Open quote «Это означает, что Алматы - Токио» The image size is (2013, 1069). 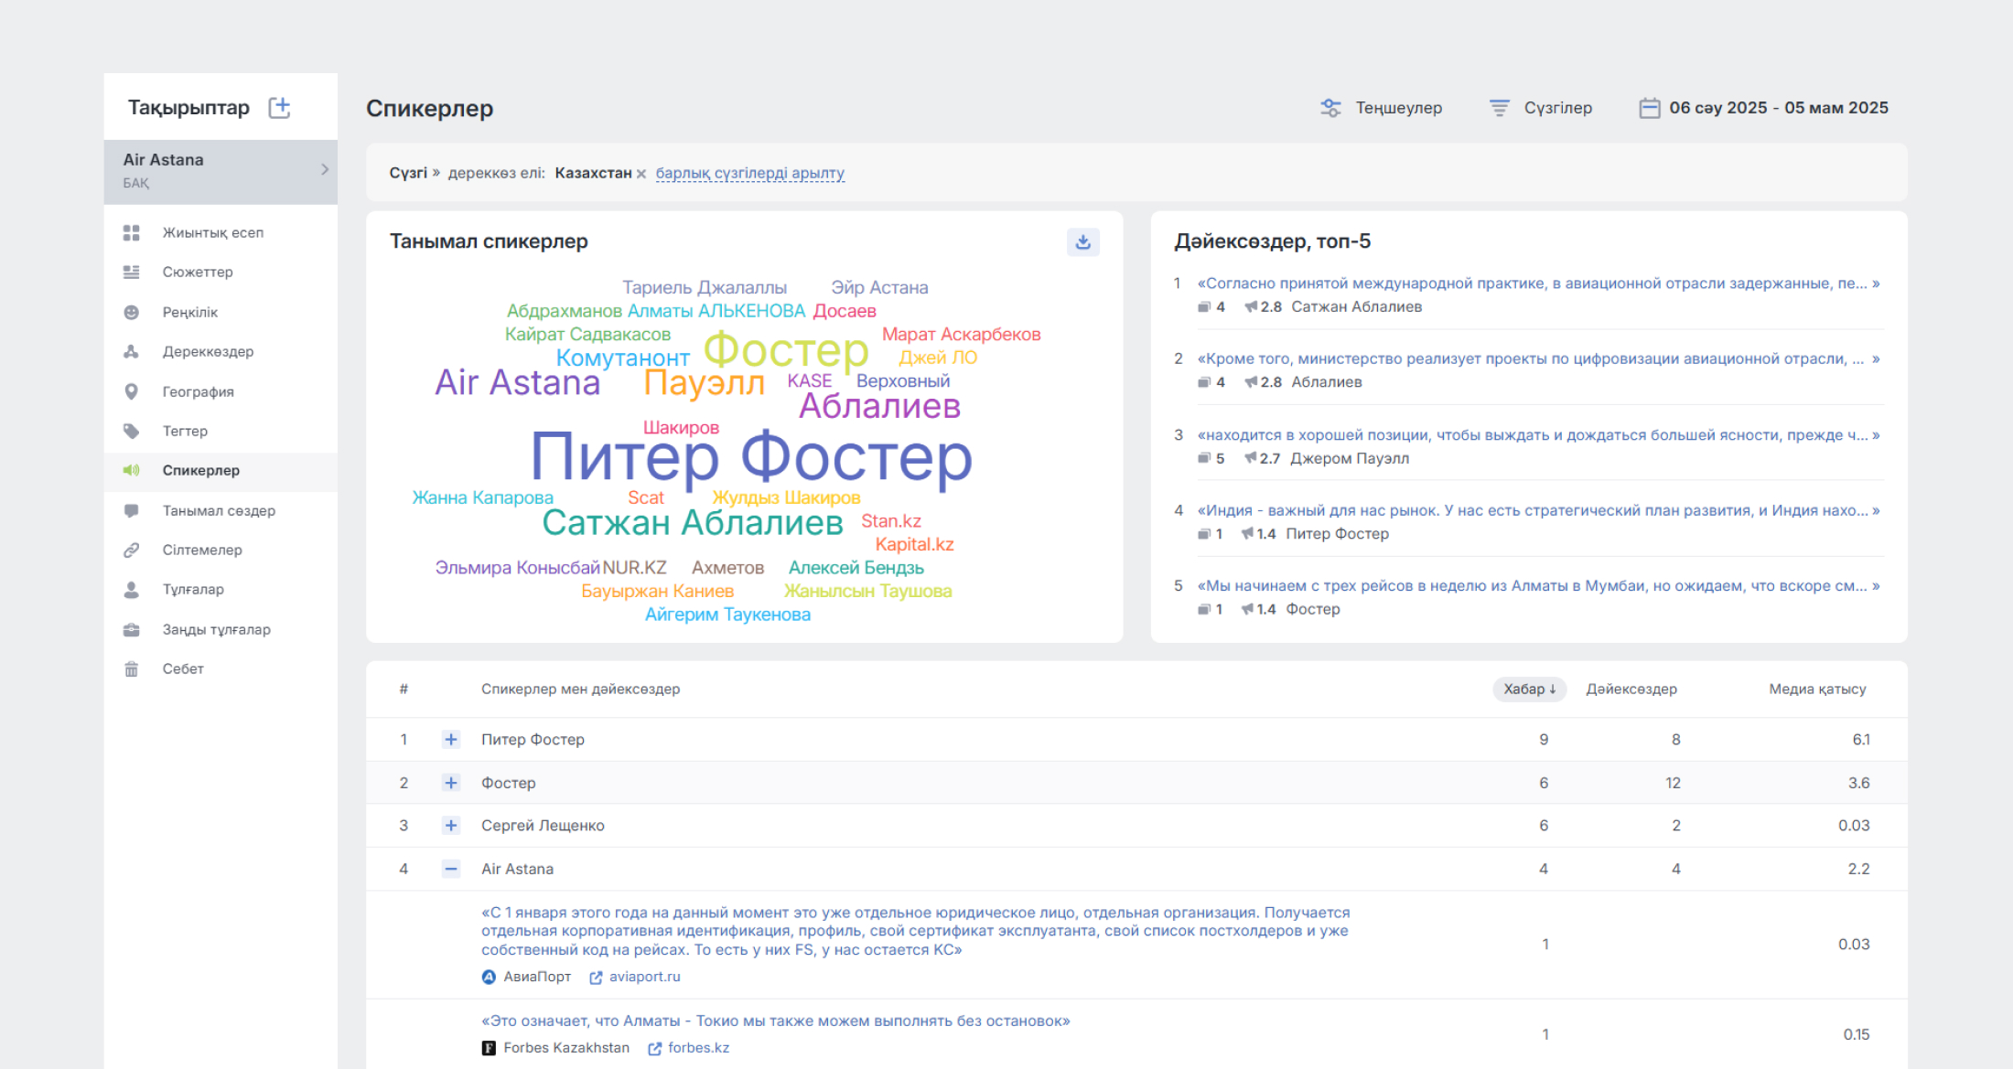pyautogui.click(x=776, y=1021)
